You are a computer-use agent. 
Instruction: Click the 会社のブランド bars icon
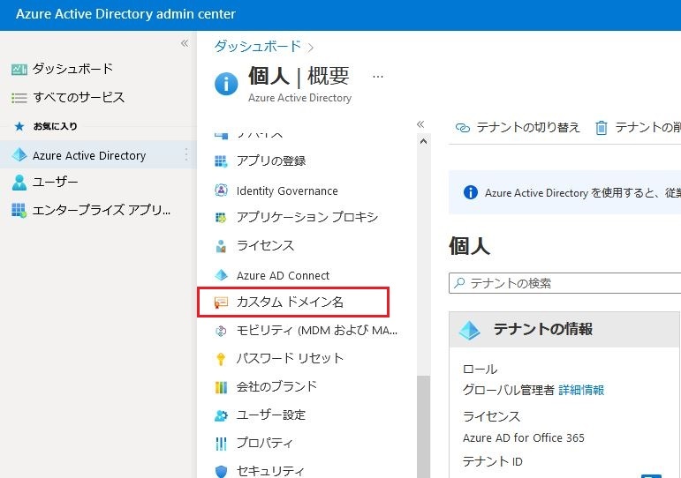click(221, 387)
